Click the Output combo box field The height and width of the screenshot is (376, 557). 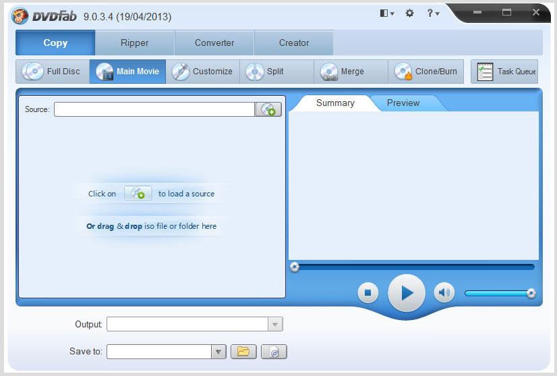[187, 324]
